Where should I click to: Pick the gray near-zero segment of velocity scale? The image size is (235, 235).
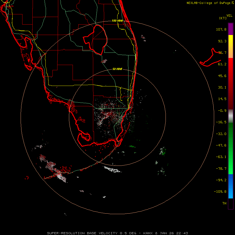click(231, 116)
